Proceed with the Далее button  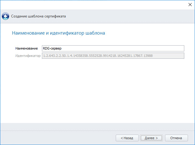point(151,138)
